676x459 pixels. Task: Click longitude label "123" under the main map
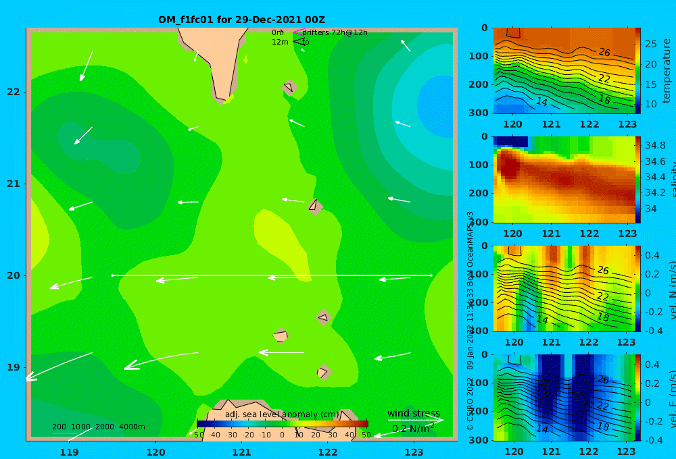coord(414,452)
